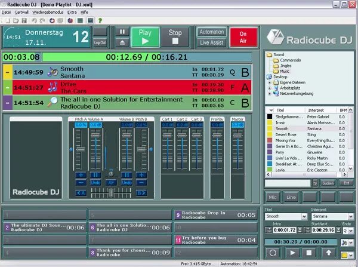This screenshot has width=358, height=267.
Task: Toggle the Line input button
Action: [291, 197]
